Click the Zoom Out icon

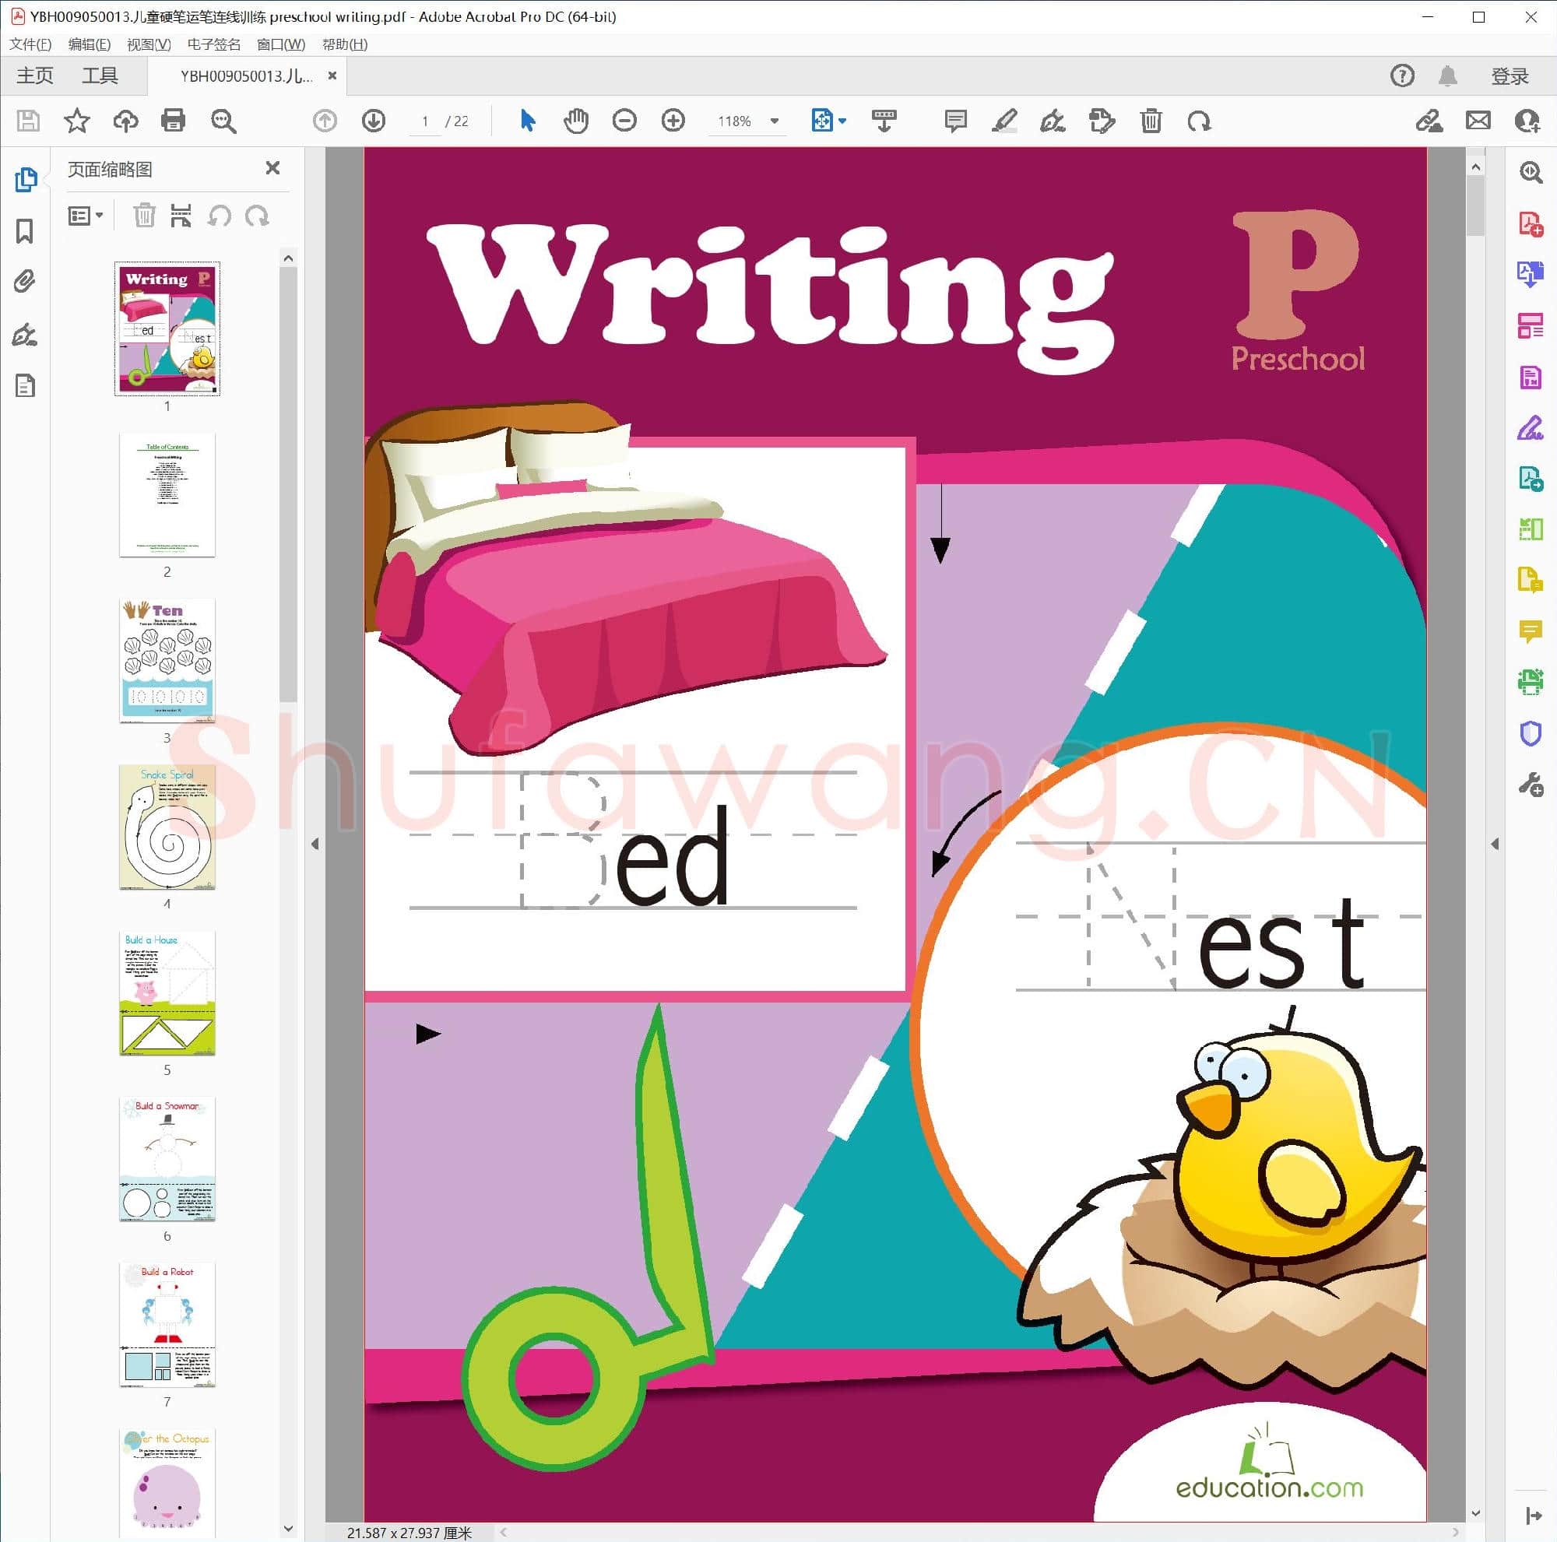624,121
